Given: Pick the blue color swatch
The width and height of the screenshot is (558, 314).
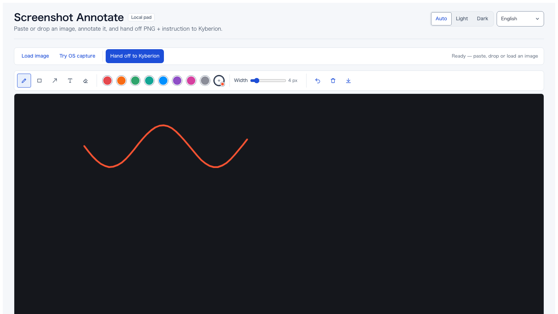Looking at the screenshot, I should click(163, 81).
